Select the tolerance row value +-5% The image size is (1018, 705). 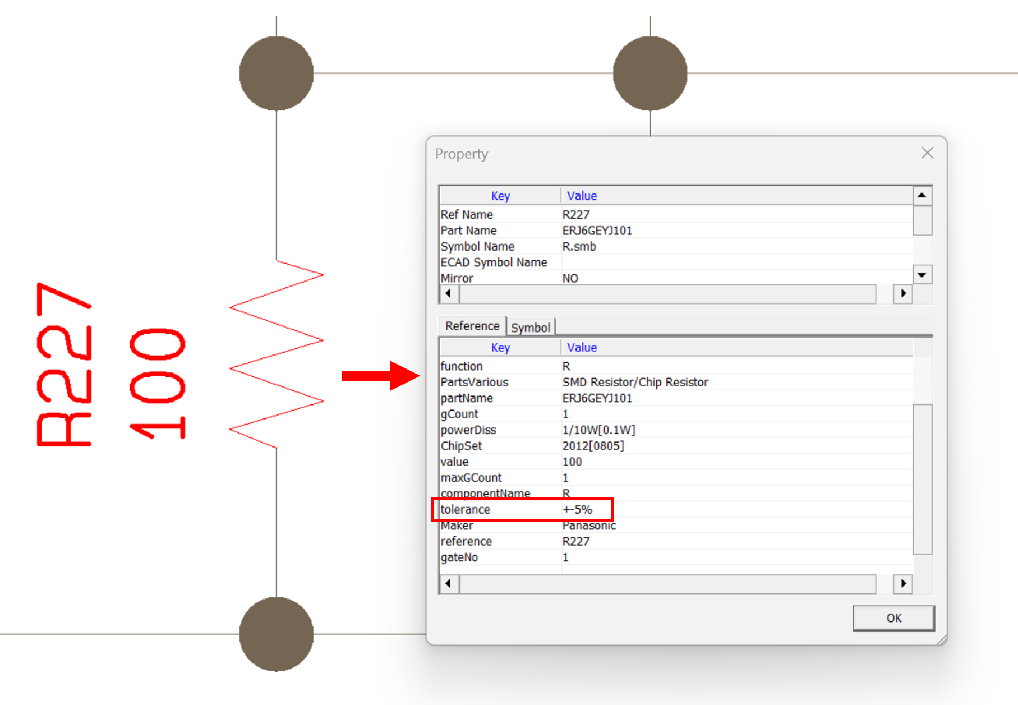click(x=577, y=509)
